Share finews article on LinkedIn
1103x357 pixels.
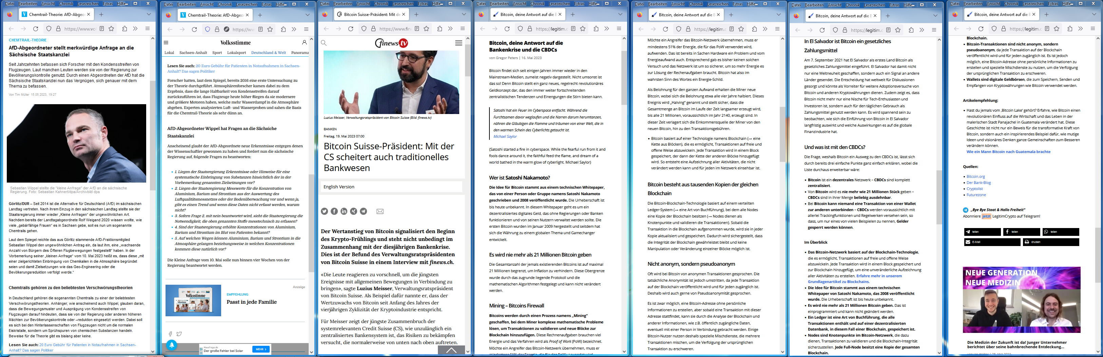[344, 211]
